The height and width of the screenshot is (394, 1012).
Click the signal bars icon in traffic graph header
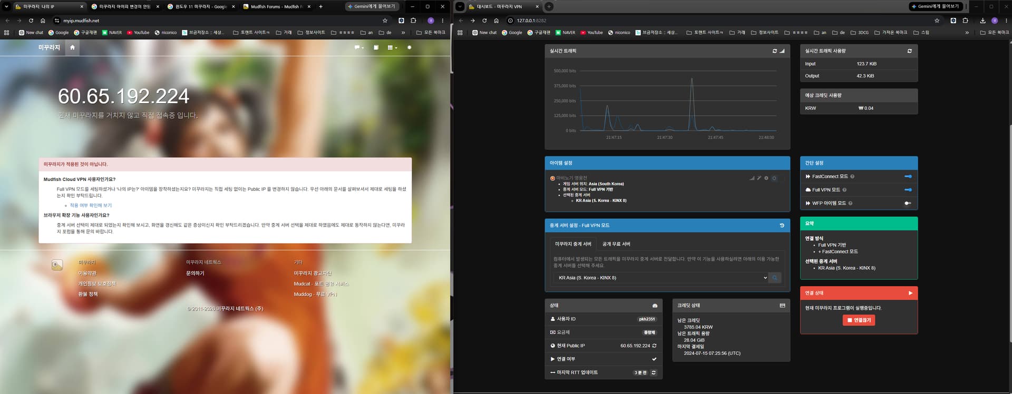pyautogui.click(x=782, y=51)
